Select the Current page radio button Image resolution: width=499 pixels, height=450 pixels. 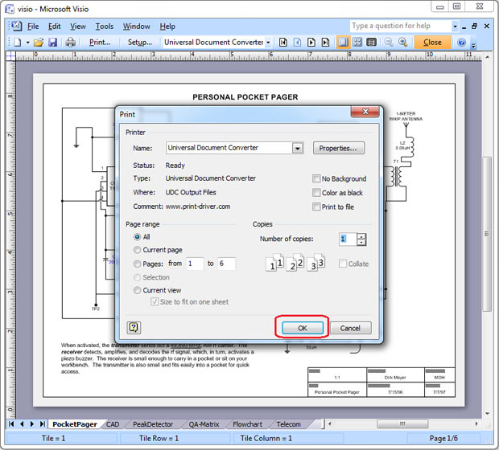[x=137, y=250]
